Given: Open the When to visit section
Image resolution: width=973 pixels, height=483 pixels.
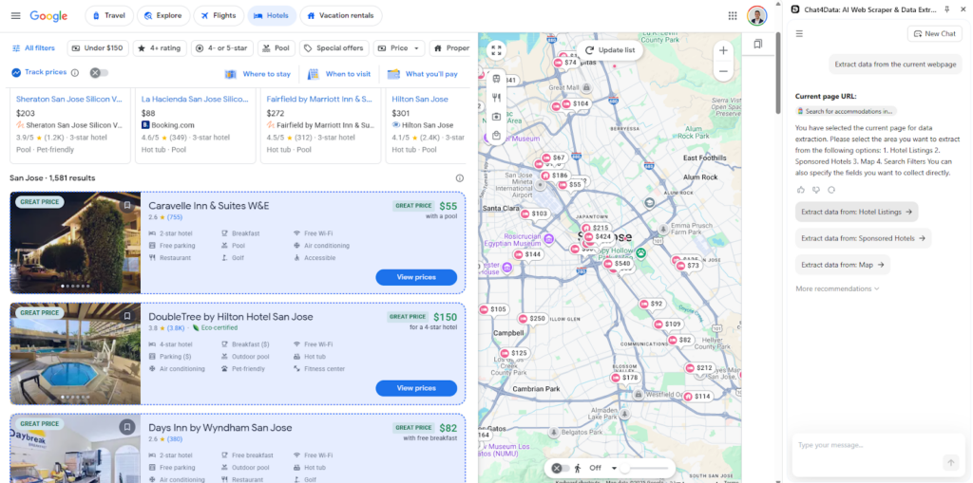Looking at the screenshot, I should click(340, 74).
